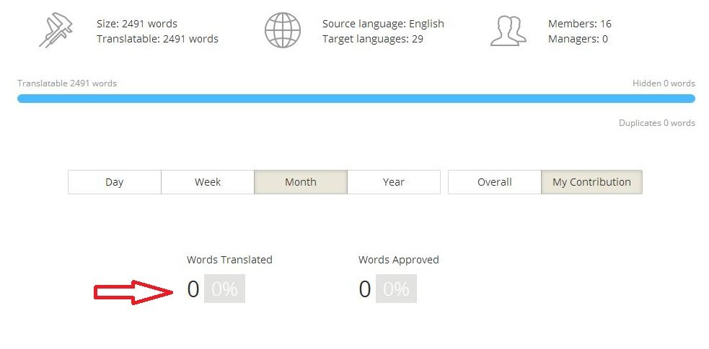
Task: Click the Words Approved 0% badge
Action: (396, 289)
